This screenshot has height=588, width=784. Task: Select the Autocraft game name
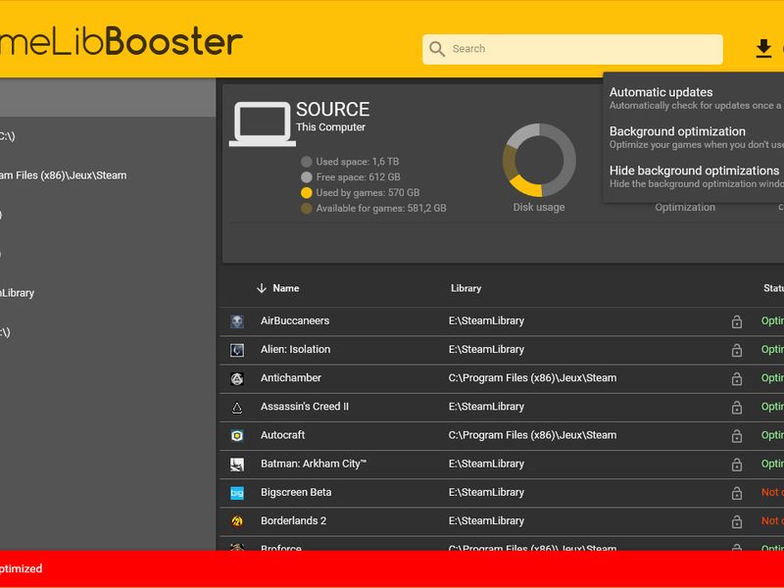(x=282, y=435)
